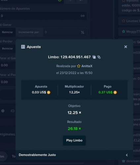
Task: Copy the Limbo bet ID
Action: [x=94, y=57]
